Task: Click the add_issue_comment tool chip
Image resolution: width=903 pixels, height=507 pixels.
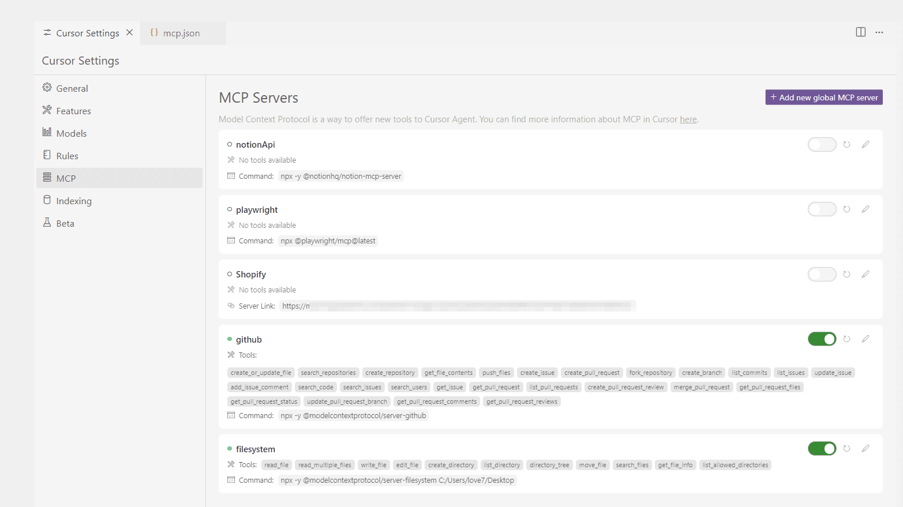Action: (x=260, y=387)
